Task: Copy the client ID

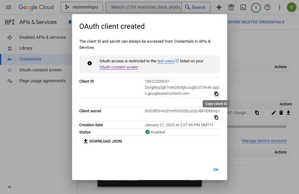Action: coord(216,94)
